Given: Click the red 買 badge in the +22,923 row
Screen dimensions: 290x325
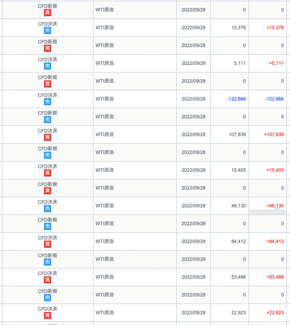Looking at the screenshot, I should tap(48, 315).
